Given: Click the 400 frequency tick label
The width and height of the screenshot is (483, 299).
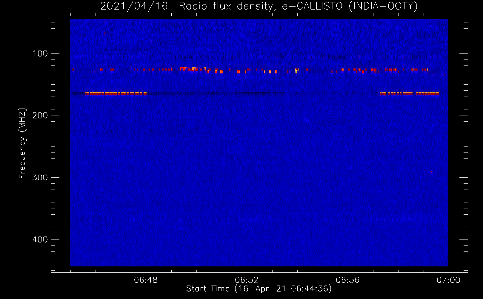Looking at the screenshot, I should (x=40, y=239).
